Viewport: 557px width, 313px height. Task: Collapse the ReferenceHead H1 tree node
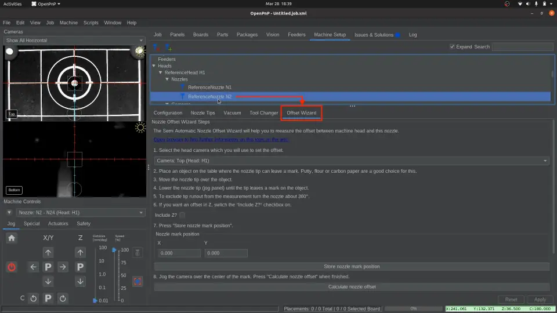(x=160, y=72)
